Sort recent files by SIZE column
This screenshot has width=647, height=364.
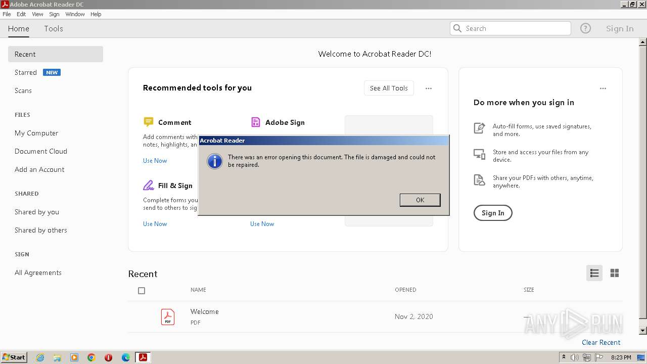point(529,290)
